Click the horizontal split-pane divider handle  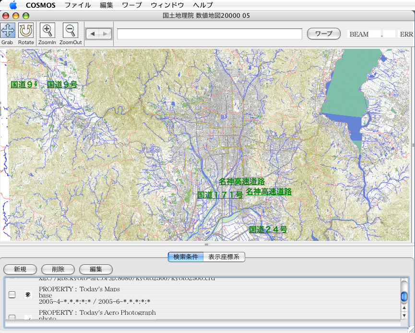[x=207, y=244]
